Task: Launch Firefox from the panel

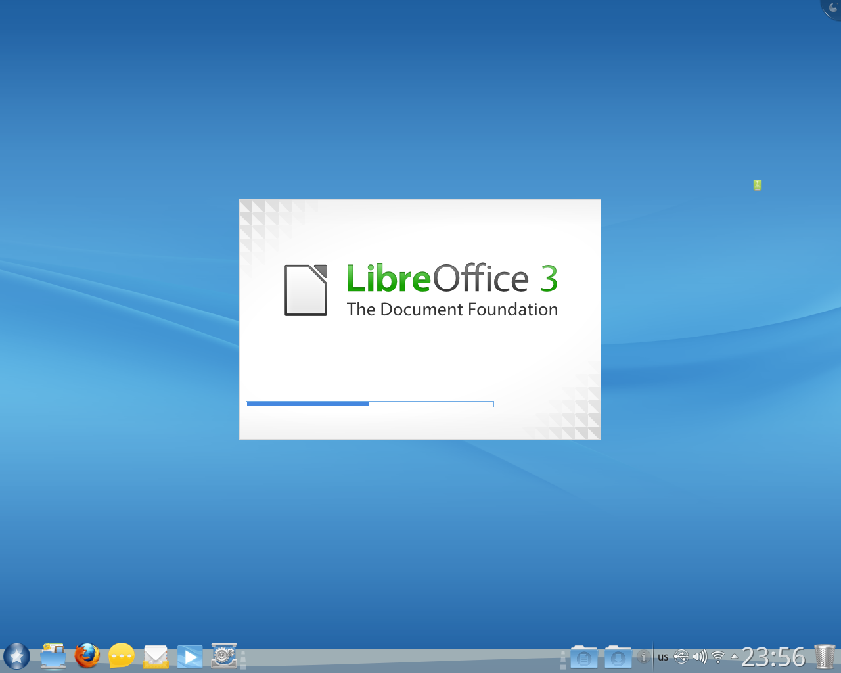Action: [87, 656]
